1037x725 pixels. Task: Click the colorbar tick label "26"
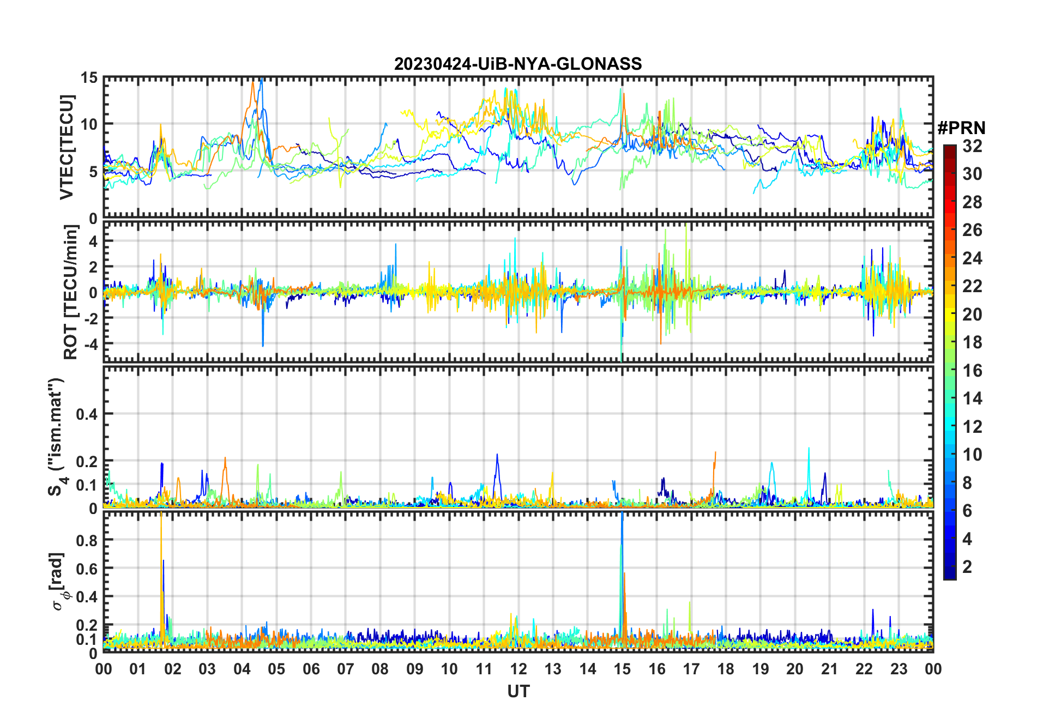(972, 230)
